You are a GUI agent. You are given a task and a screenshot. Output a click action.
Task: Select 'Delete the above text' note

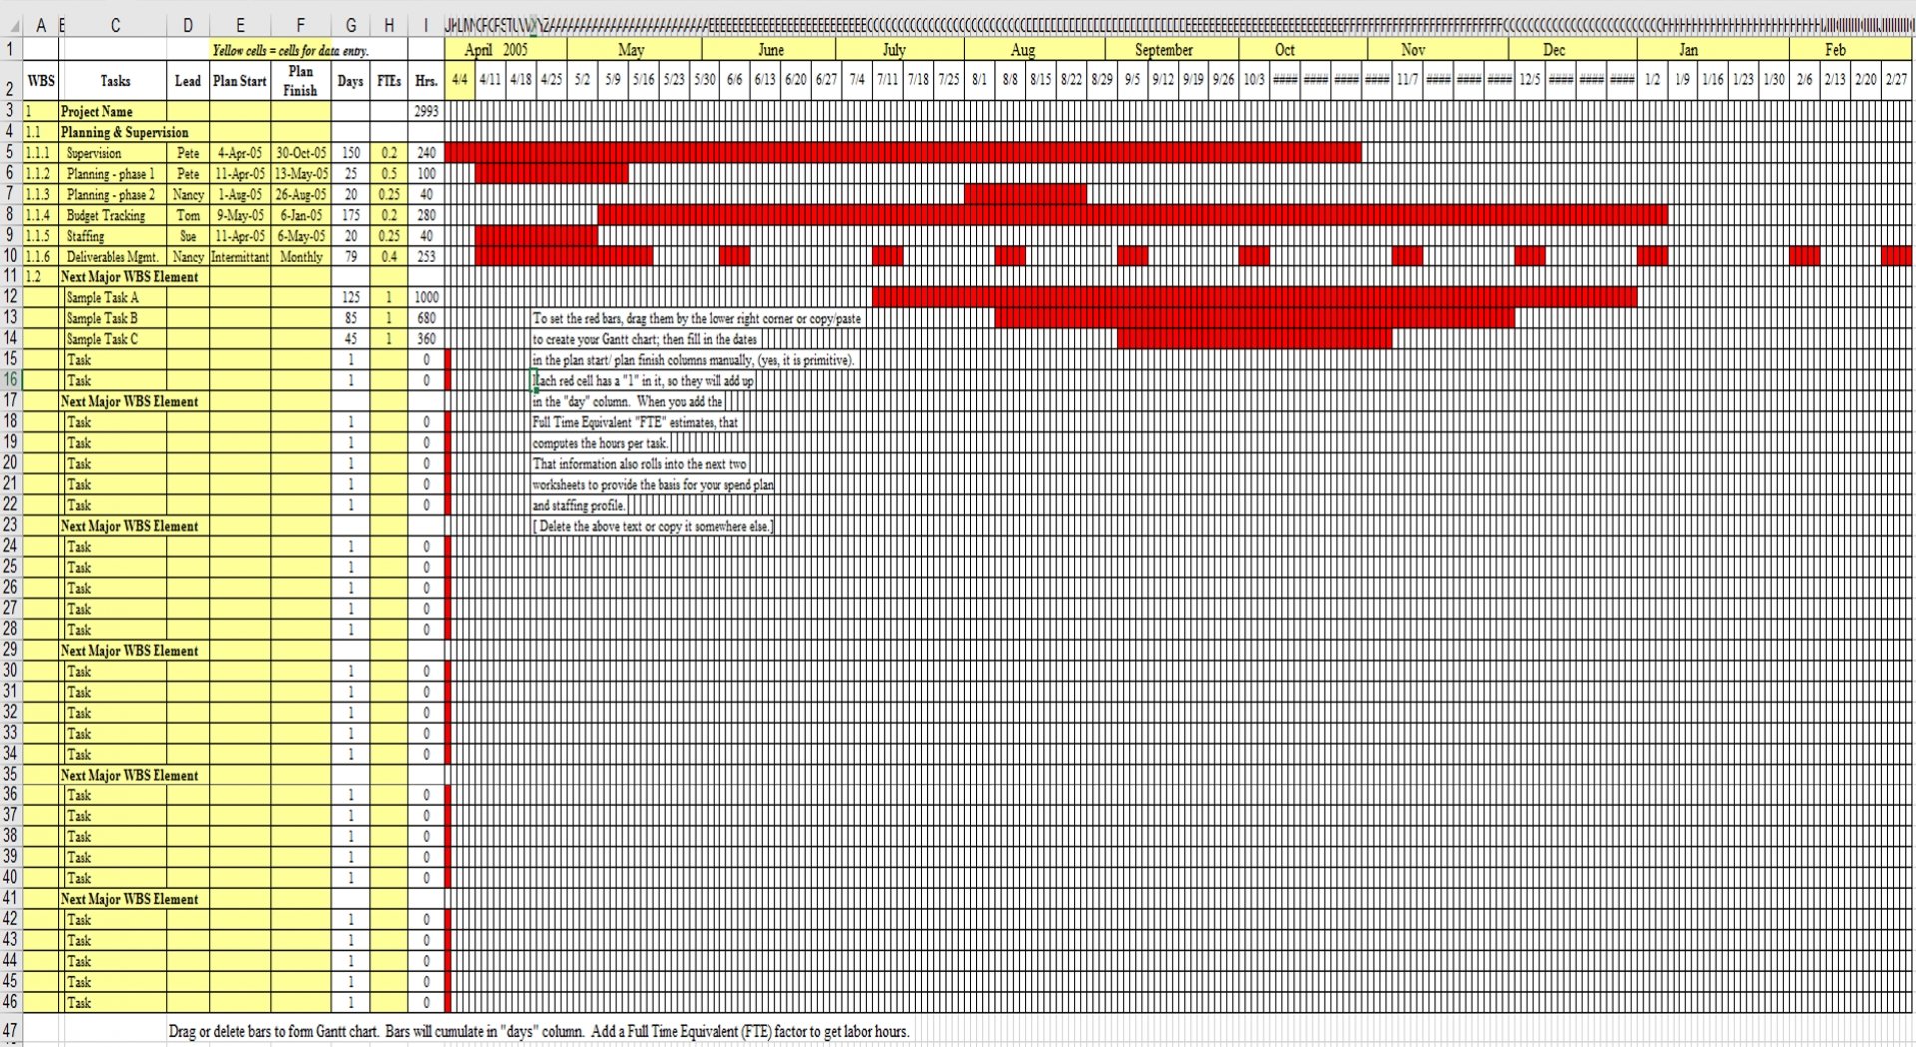point(653,526)
